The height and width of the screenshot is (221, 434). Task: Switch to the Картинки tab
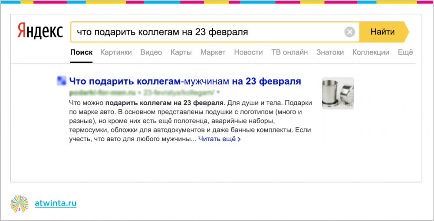(116, 52)
